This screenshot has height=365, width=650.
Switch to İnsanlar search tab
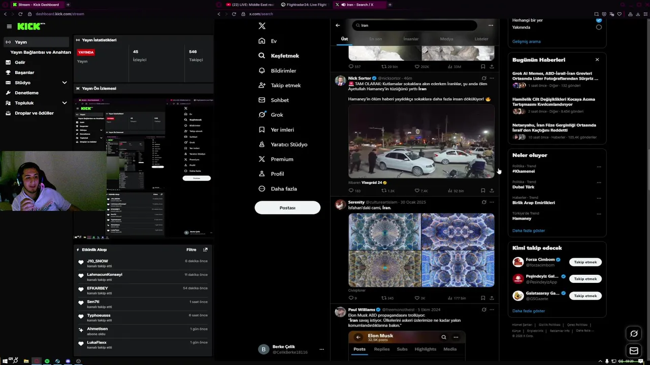(411, 39)
